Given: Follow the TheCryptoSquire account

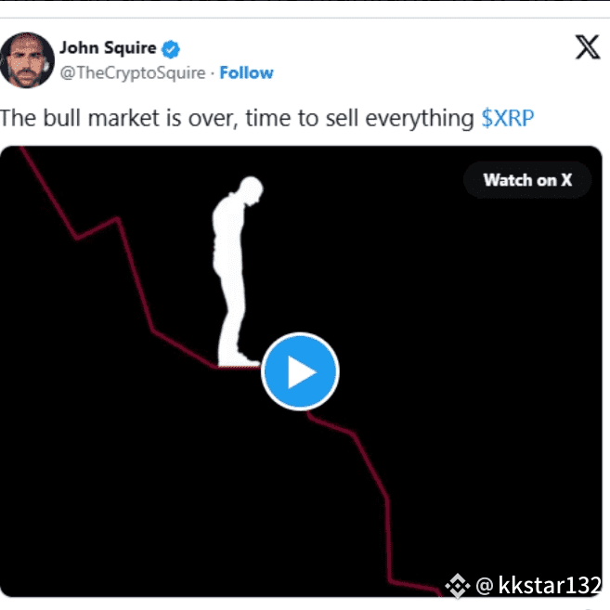Looking at the screenshot, I should pyautogui.click(x=247, y=72).
